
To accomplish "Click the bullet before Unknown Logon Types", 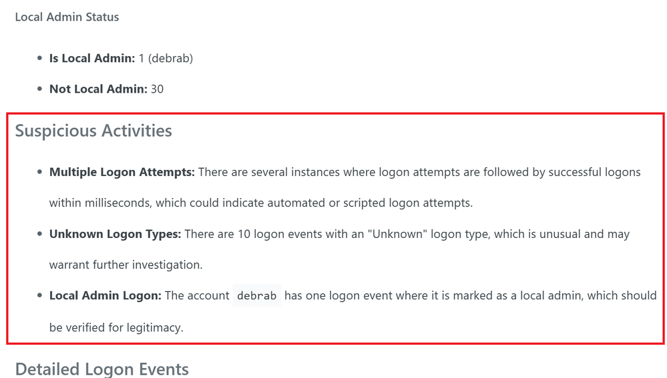I will point(40,233).
